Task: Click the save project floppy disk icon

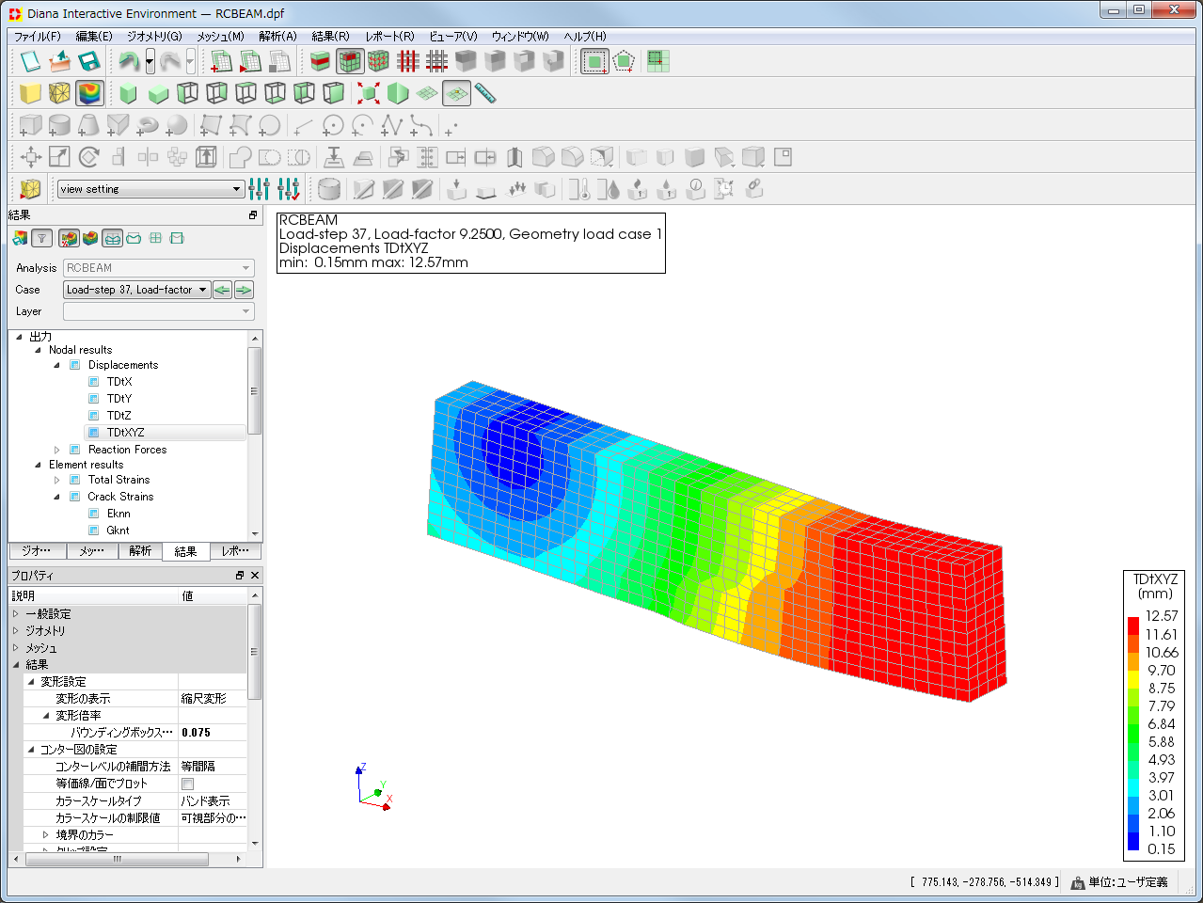Action: click(x=89, y=62)
